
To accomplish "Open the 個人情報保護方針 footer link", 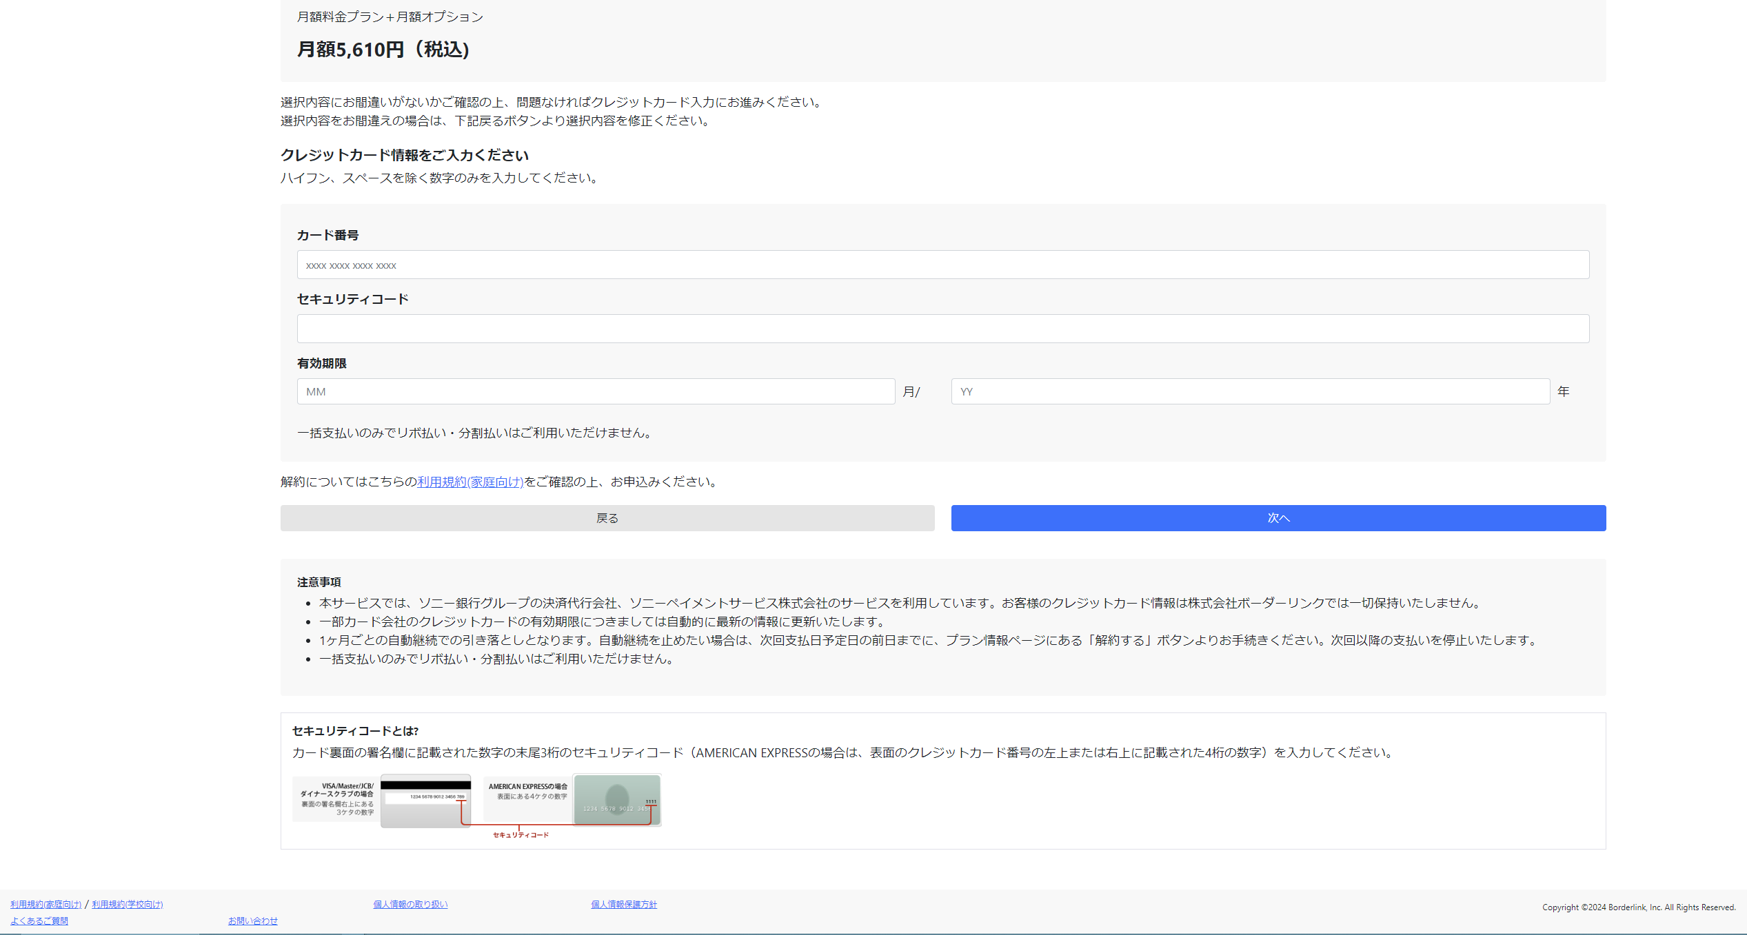I will [623, 904].
